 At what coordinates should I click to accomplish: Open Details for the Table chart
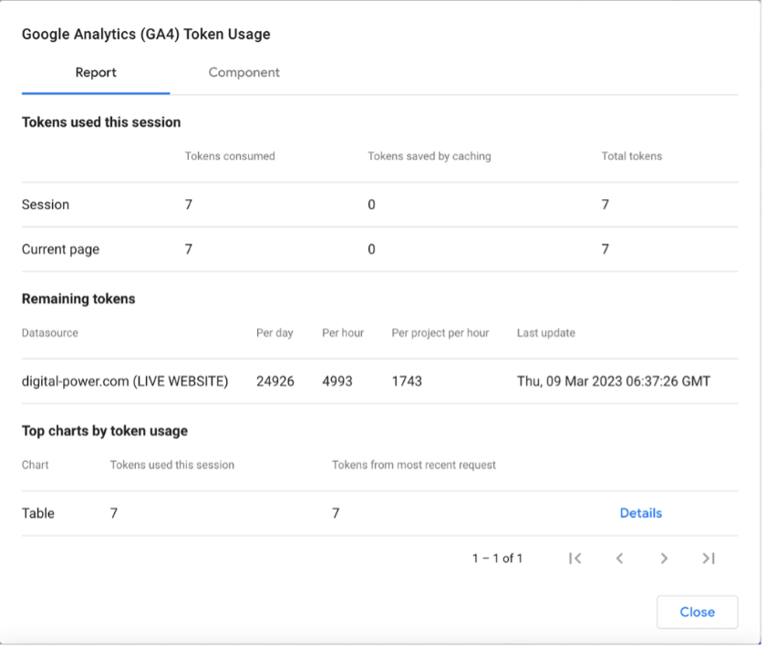640,513
